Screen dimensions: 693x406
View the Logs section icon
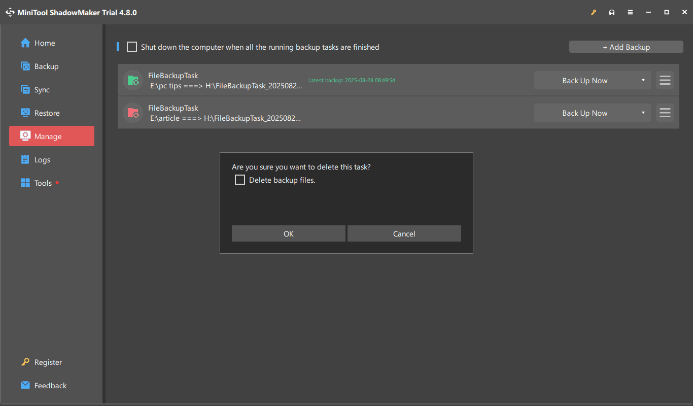(x=25, y=159)
